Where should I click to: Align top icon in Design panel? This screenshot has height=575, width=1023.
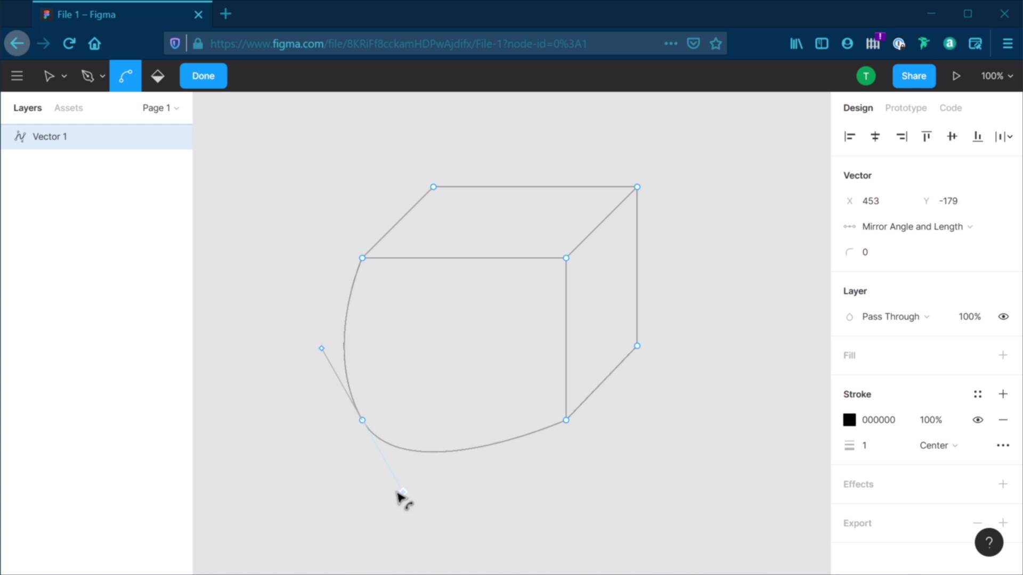(x=927, y=137)
